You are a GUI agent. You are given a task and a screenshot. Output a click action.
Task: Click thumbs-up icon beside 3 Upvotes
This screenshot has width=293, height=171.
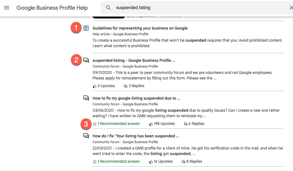[x=95, y=86]
